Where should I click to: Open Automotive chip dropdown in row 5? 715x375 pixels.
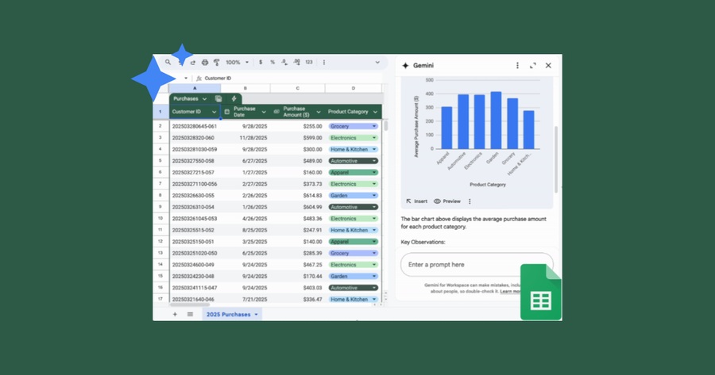[374, 161]
